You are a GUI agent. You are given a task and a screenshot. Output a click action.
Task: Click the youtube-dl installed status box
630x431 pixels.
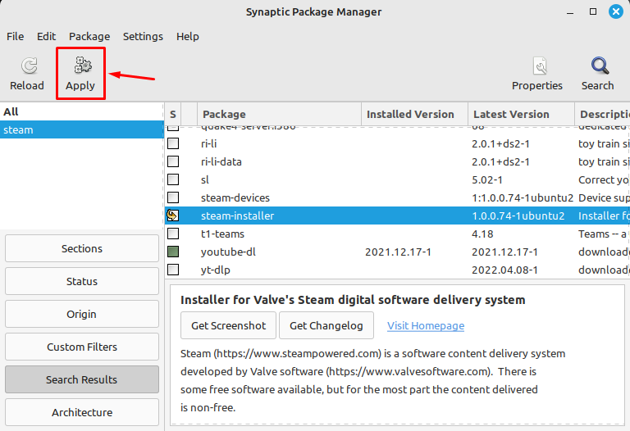point(173,252)
